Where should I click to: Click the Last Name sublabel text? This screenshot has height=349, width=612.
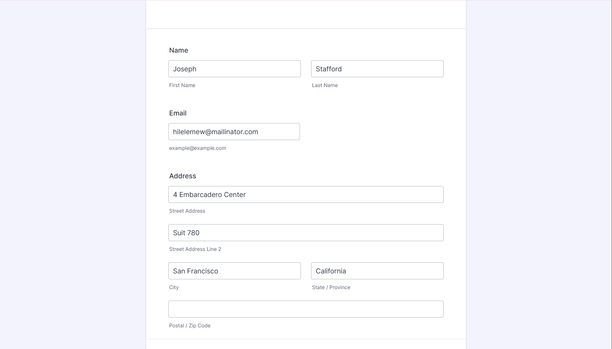tap(325, 85)
